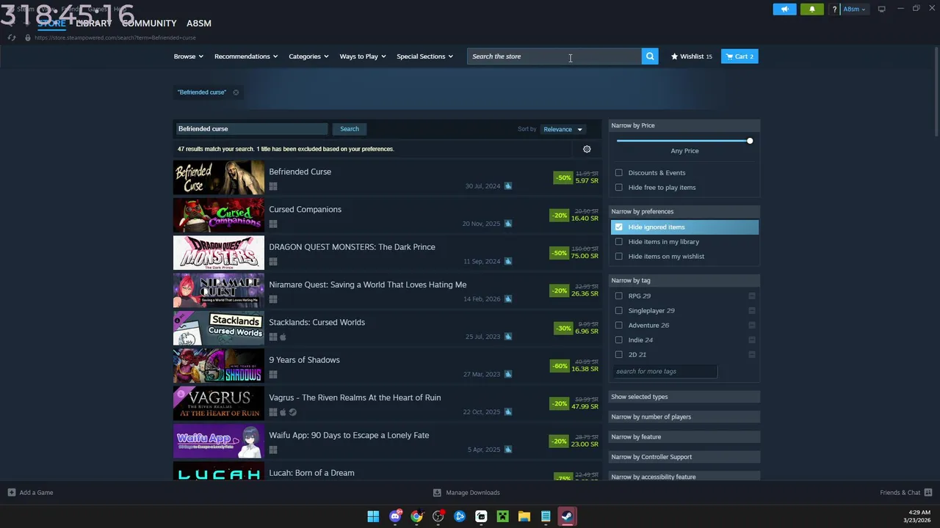This screenshot has width=940, height=528.
Task: Exclude the Singleplayer tag
Action: (752, 310)
